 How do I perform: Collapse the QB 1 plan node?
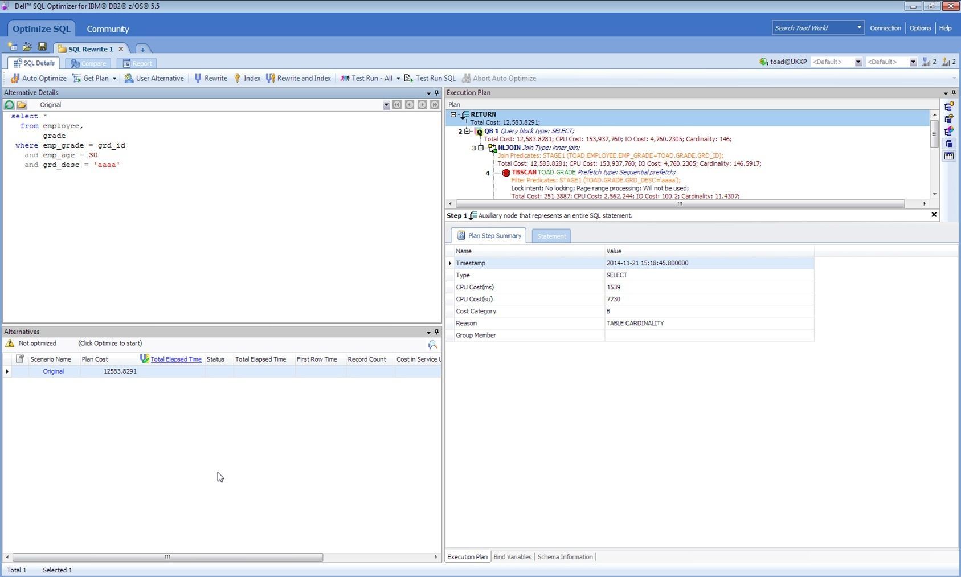[467, 131]
